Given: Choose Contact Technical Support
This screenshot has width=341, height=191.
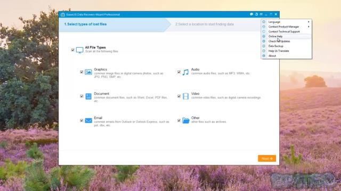Looking at the screenshot, I should coord(287,32).
